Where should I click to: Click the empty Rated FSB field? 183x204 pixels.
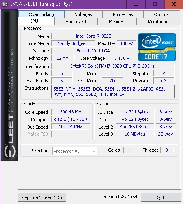(x=70, y=134)
